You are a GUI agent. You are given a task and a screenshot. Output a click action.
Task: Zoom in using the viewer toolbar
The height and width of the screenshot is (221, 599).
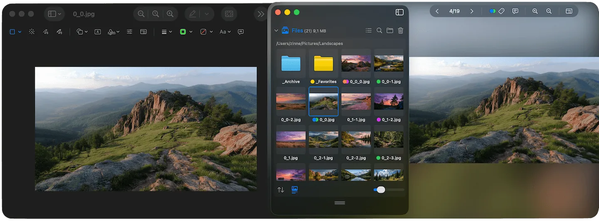pyautogui.click(x=535, y=11)
